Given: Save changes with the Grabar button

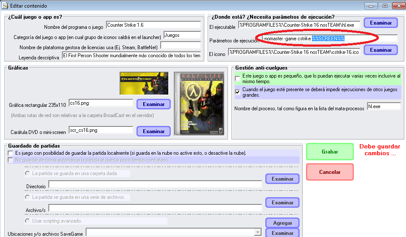Looking at the screenshot, I should tap(330, 151).
